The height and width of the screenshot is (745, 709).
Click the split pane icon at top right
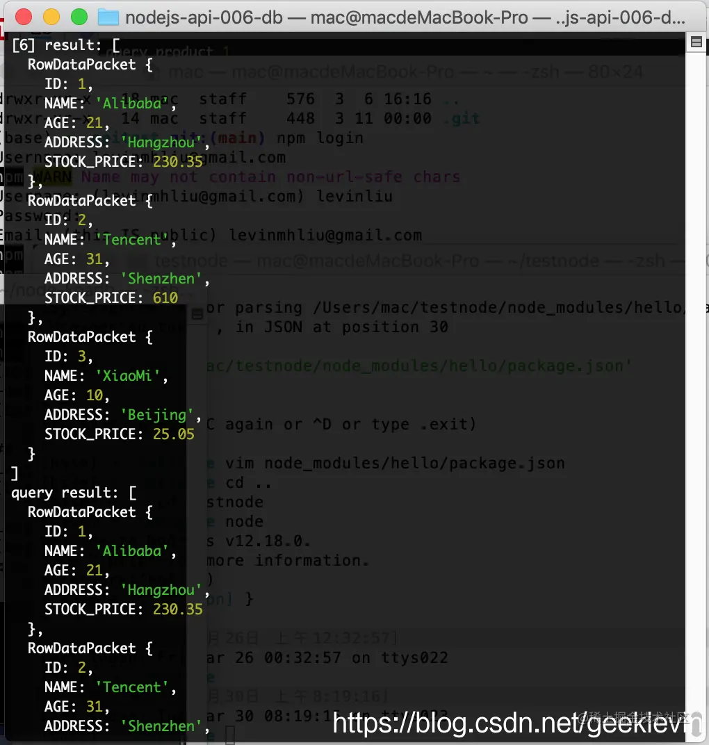(696, 42)
